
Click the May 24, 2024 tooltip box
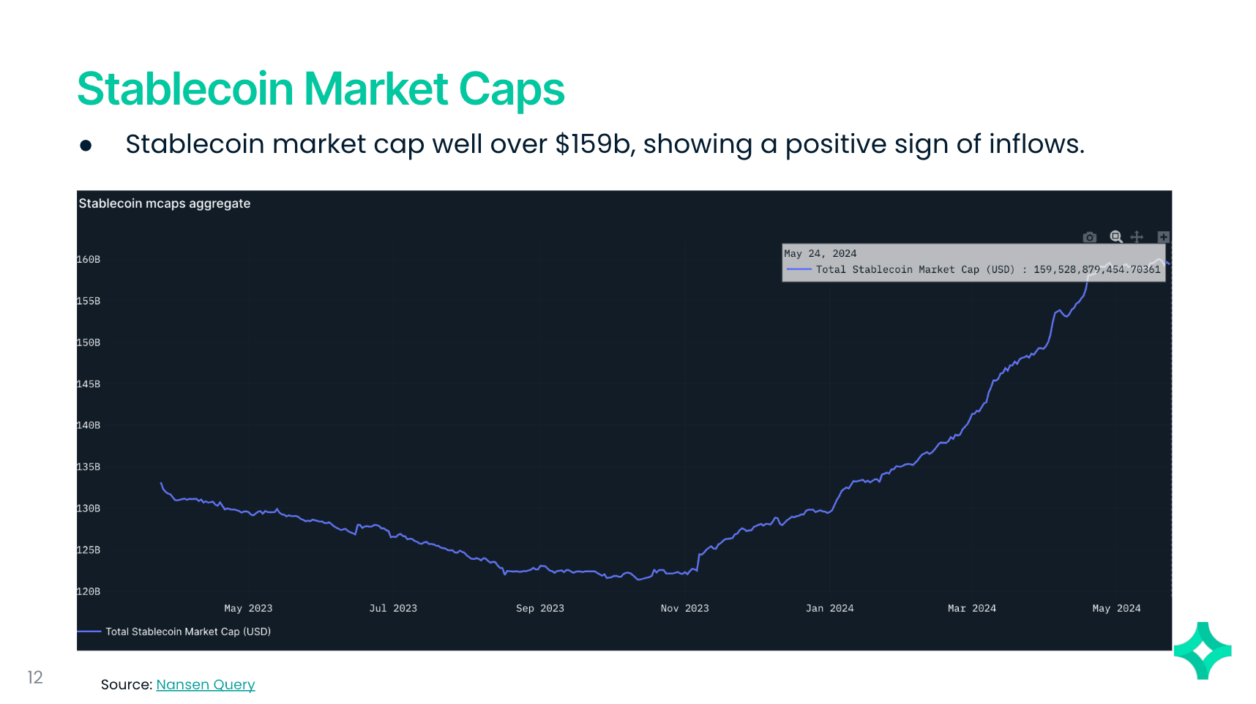pos(973,262)
